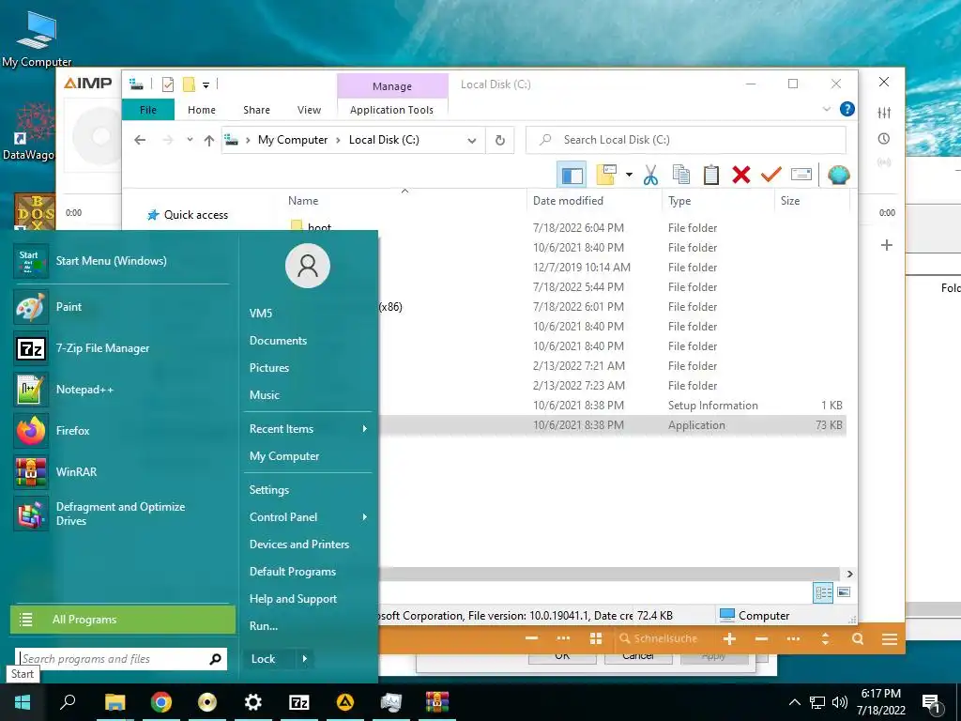Open WinRAR from the Start menu
This screenshot has height=721, width=961.
[123, 471]
